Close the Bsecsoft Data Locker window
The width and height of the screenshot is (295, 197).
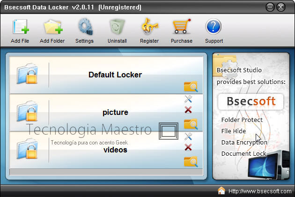point(280,8)
